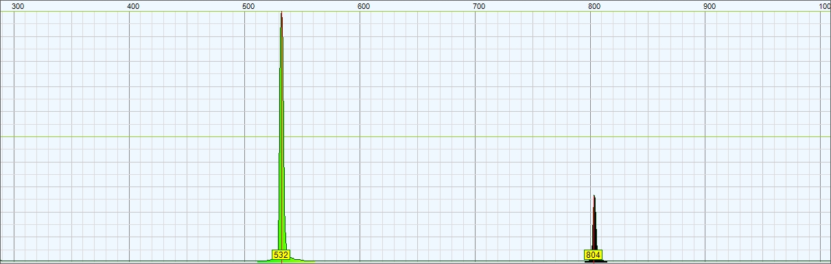Select the 500 wavelength axis label

[249, 6]
